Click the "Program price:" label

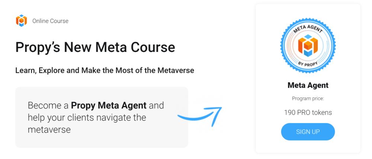tap(308, 99)
